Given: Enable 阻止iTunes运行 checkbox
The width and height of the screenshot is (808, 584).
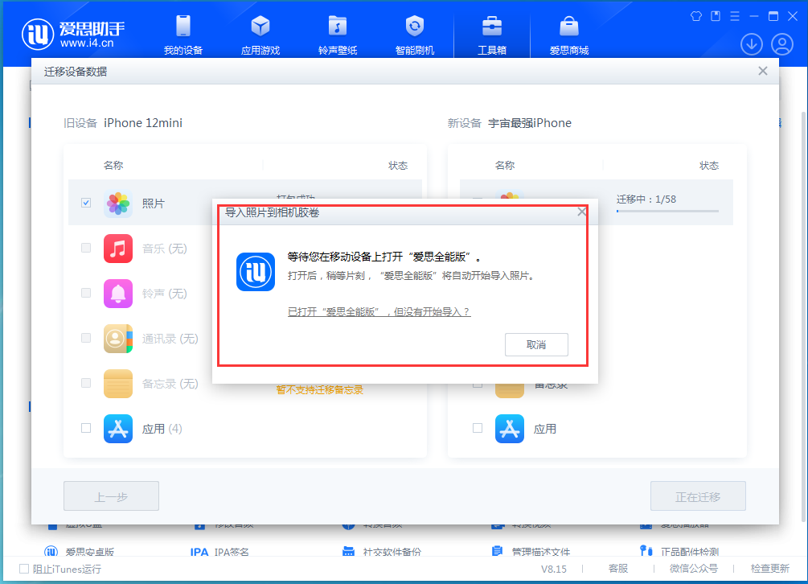Looking at the screenshot, I should (x=23, y=569).
